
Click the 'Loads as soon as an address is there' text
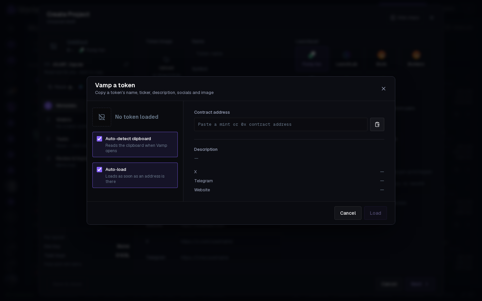[x=135, y=179]
